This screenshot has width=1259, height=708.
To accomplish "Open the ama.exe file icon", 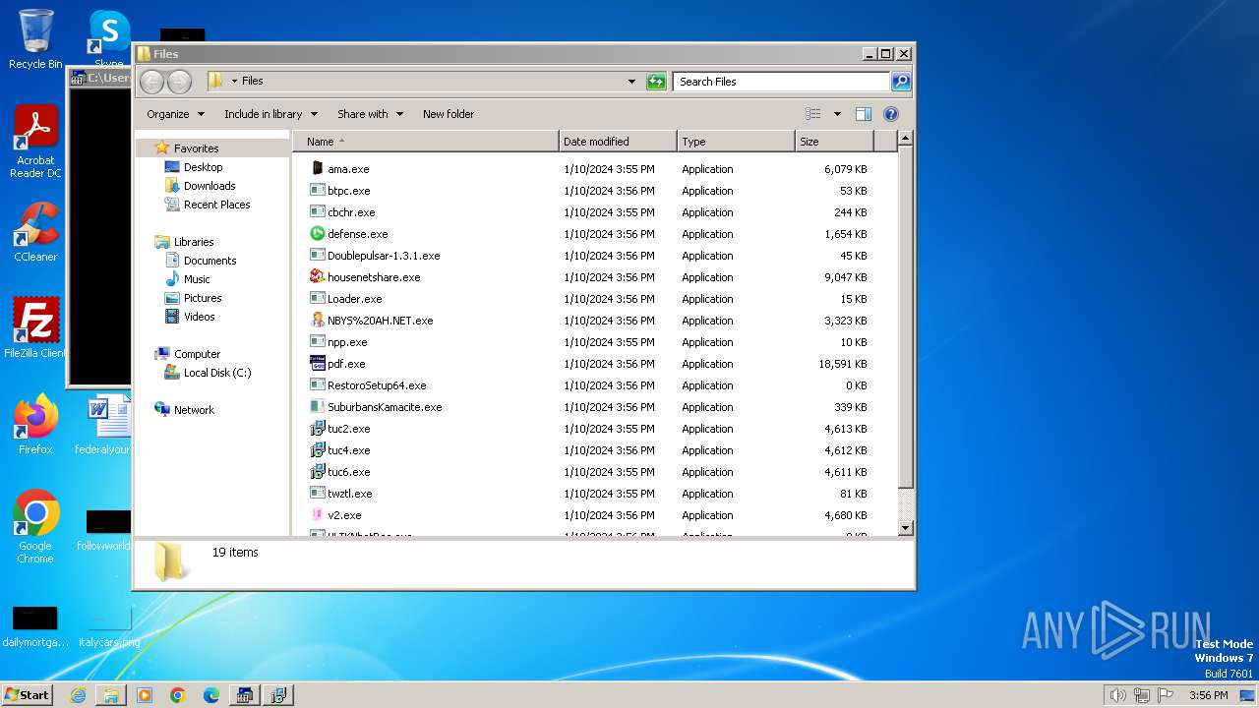I will [x=317, y=169].
